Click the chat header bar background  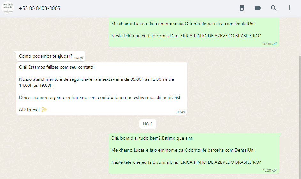point(150,8)
